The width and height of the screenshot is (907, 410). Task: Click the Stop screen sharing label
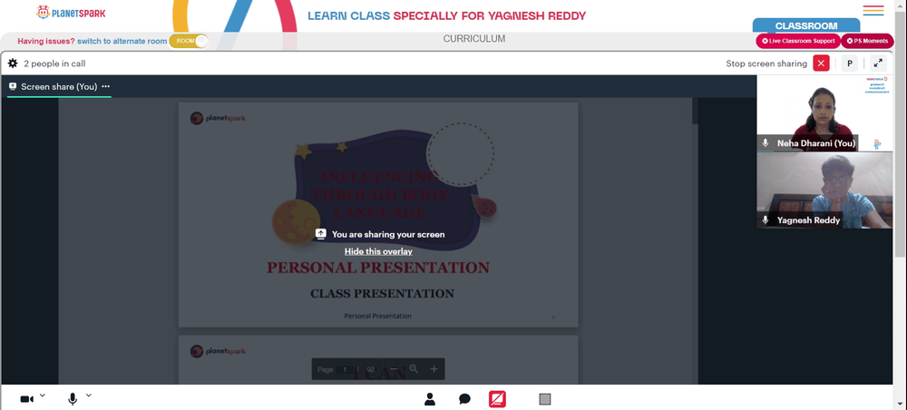pos(766,63)
